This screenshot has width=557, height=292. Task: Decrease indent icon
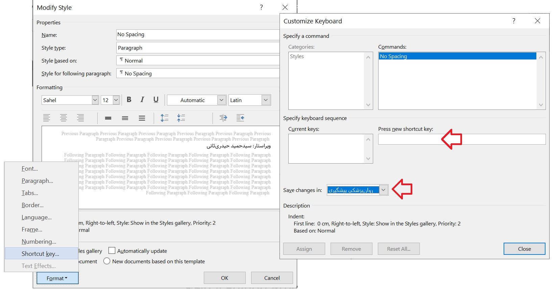pyautogui.click(x=240, y=118)
